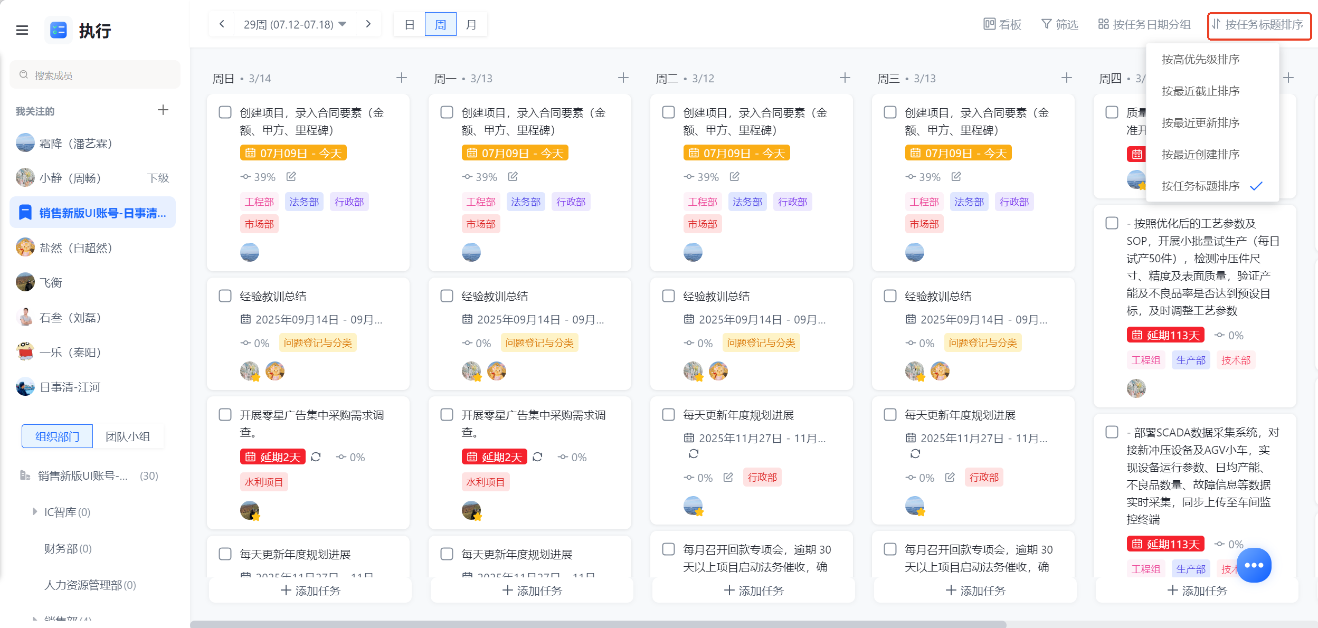Select the 销售新版UI账号 (30) department node

tap(89, 475)
